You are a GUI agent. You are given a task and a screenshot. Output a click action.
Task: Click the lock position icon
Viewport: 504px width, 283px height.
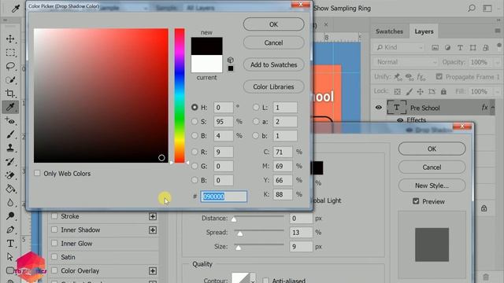pos(420,92)
